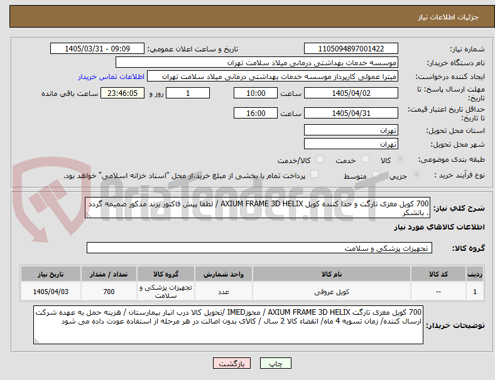This screenshot has height=380, width=495.
Task: Select the کالا/خدمت radio button
Action: 320,159
